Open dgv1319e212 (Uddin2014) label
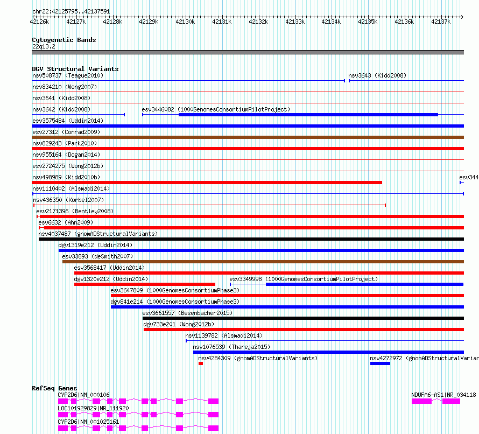479x434 pixels. point(95,245)
